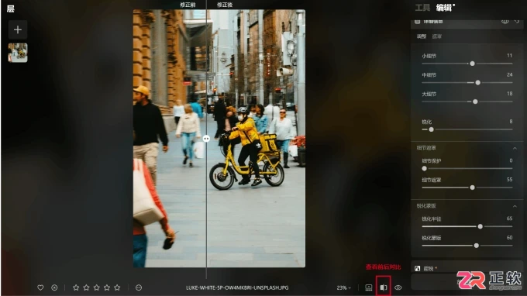Image resolution: width=527 pixels, height=296 pixels.
Task: Give the photo a three-star rating
Action: tap(97, 287)
